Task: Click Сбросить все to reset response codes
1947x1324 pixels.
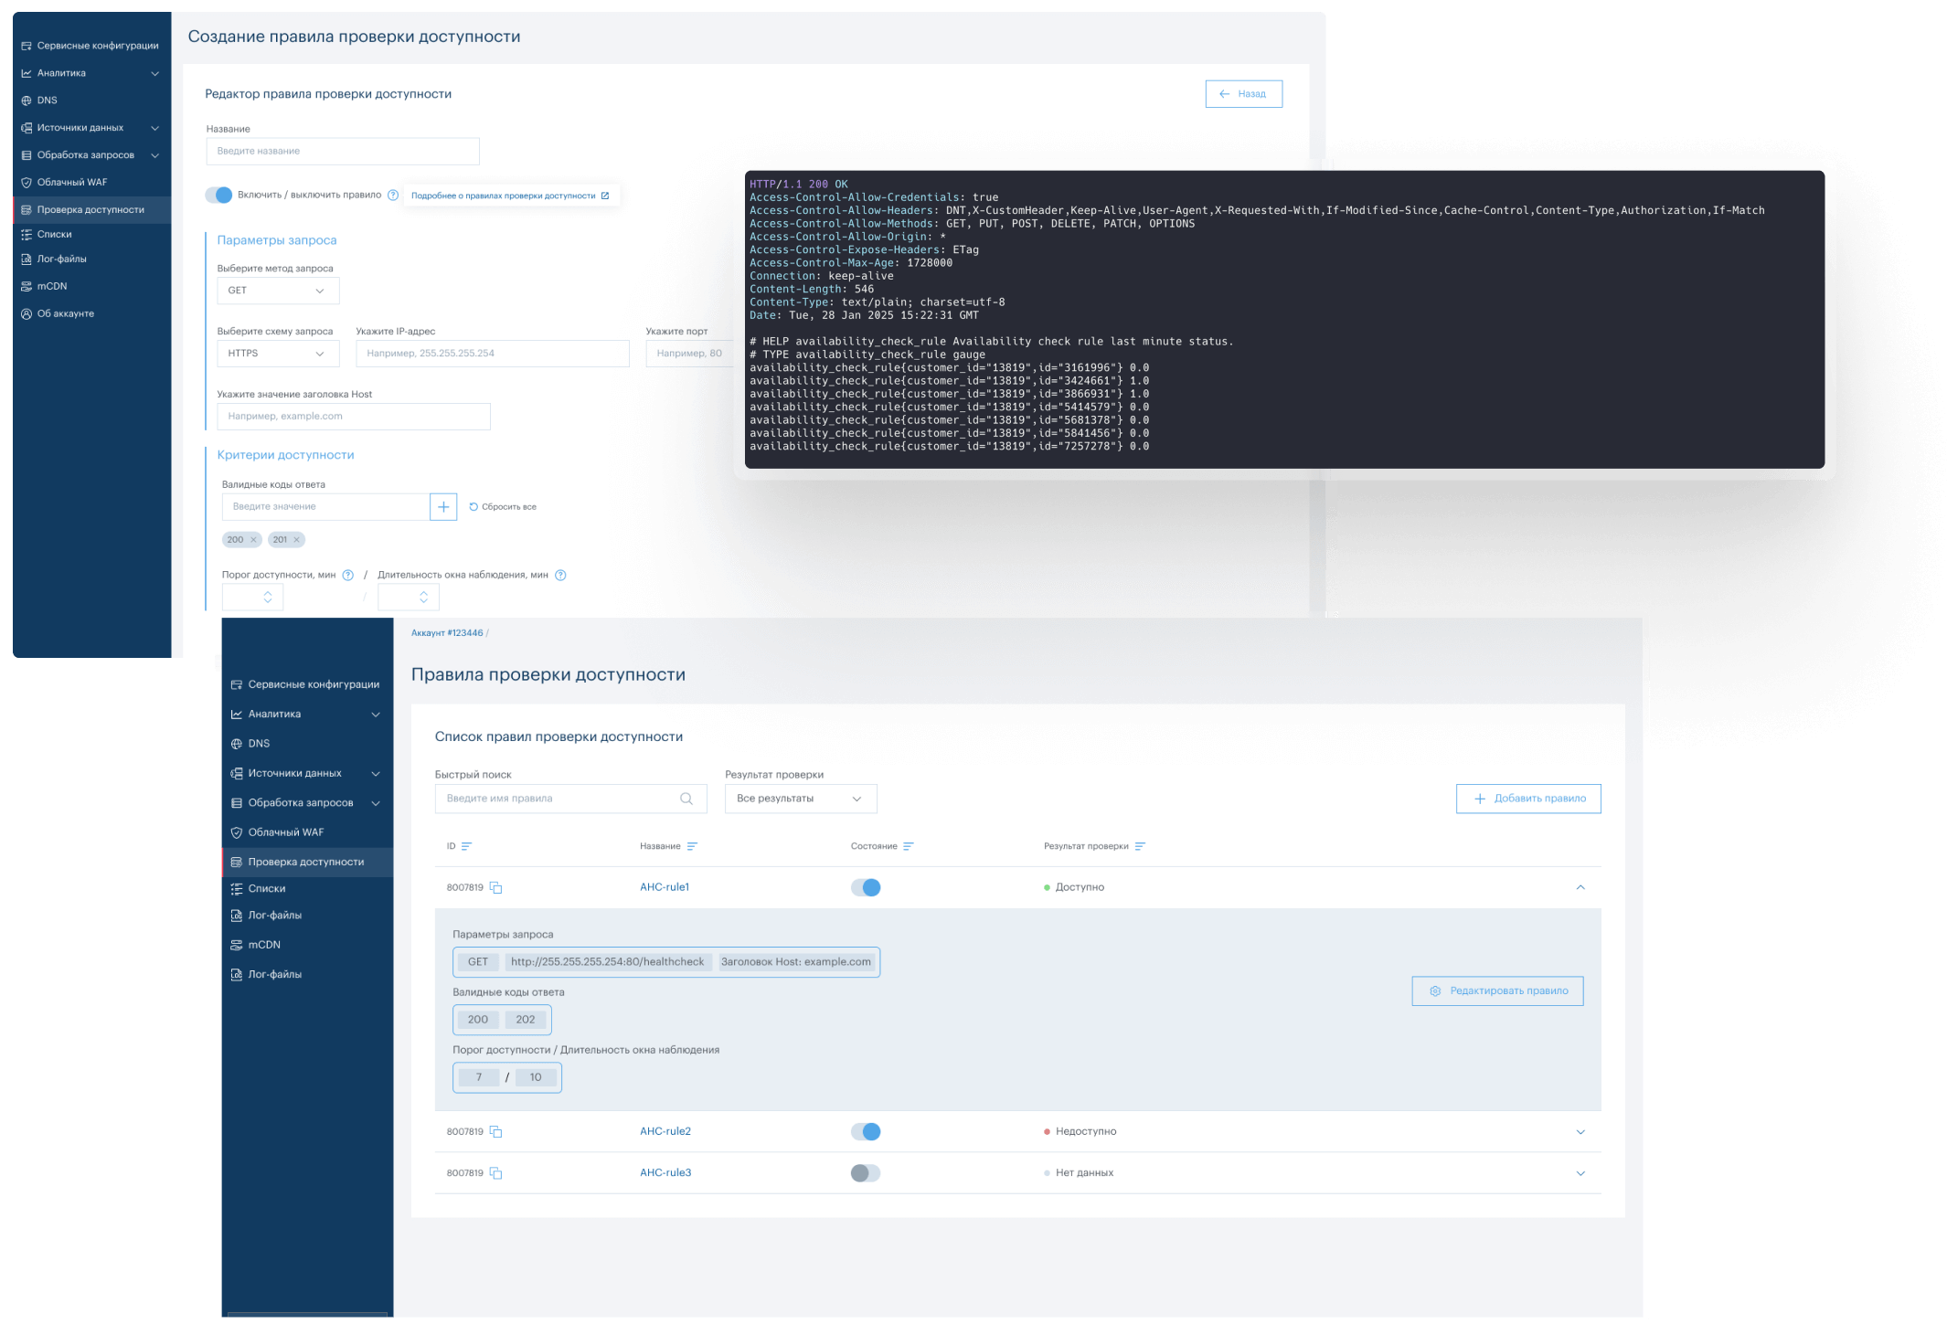Action: click(503, 506)
